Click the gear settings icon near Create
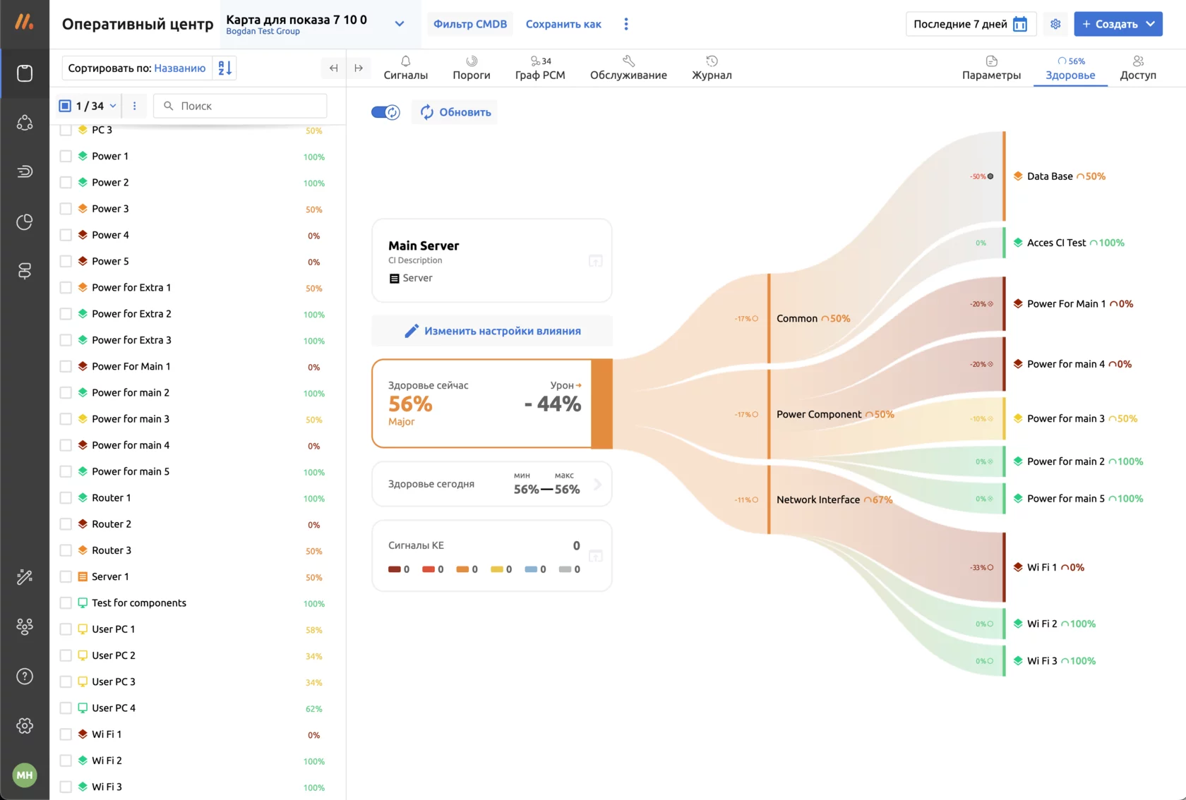The width and height of the screenshot is (1186, 800). click(x=1055, y=24)
